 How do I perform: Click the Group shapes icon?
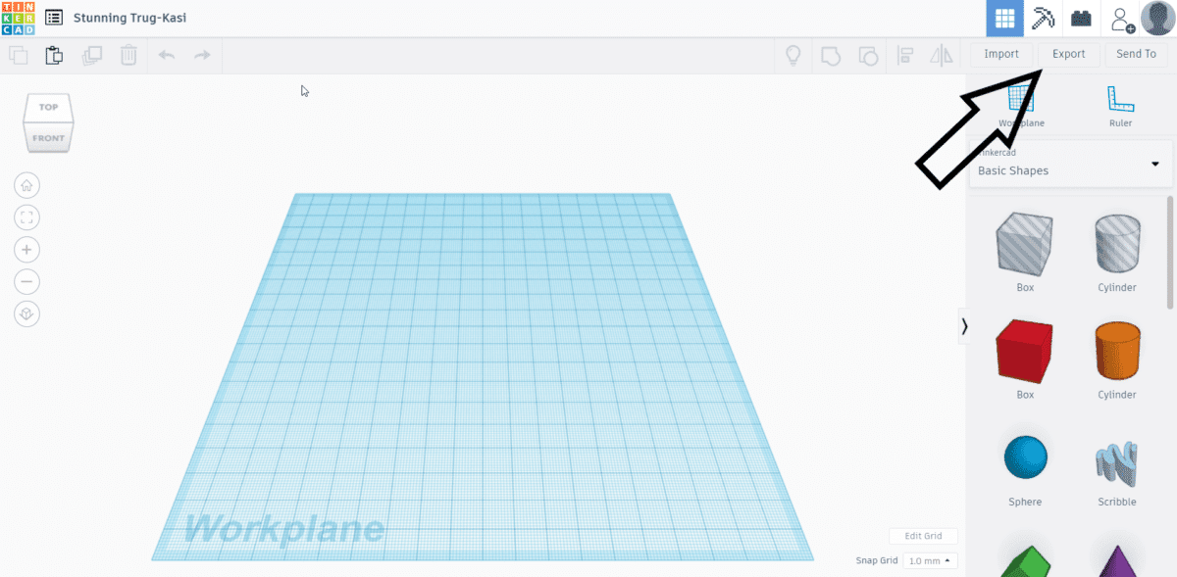[x=831, y=55]
